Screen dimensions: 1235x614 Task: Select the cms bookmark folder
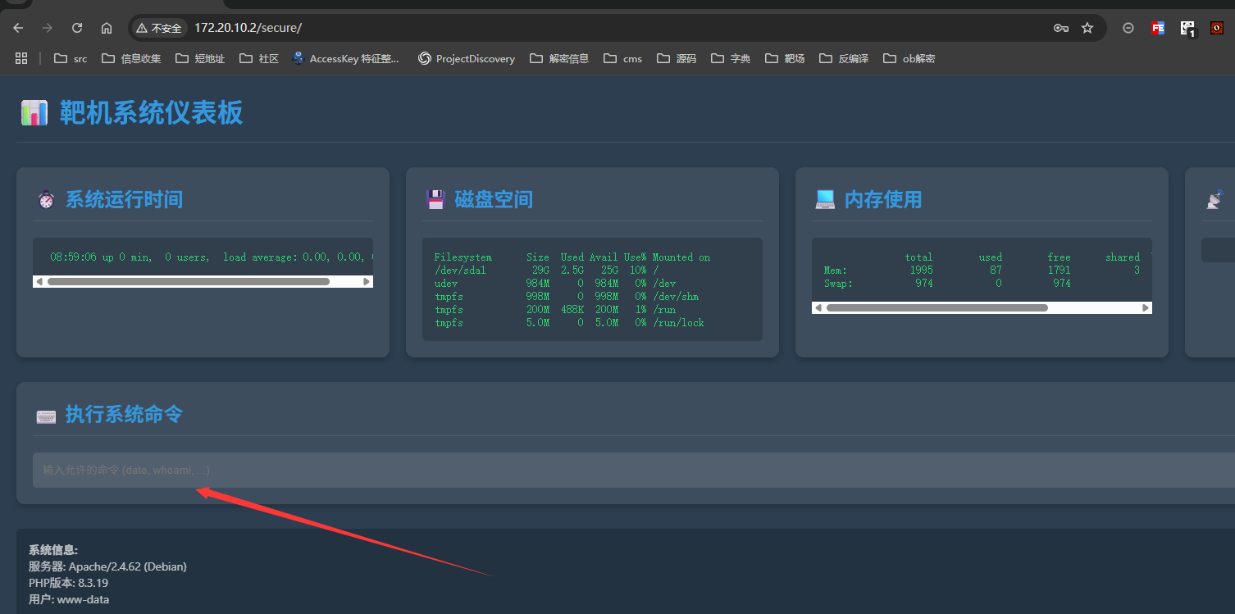coord(622,58)
